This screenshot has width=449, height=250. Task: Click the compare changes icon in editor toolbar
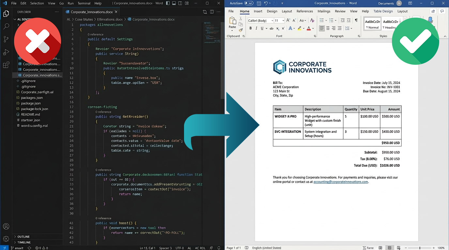pyautogui.click(x=205, y=12)
